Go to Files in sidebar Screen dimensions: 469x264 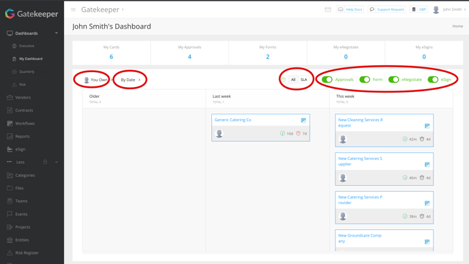[x=19, y=188]
